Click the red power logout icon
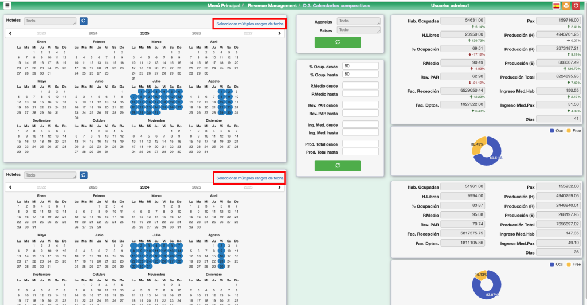 [x=576, y=6]
